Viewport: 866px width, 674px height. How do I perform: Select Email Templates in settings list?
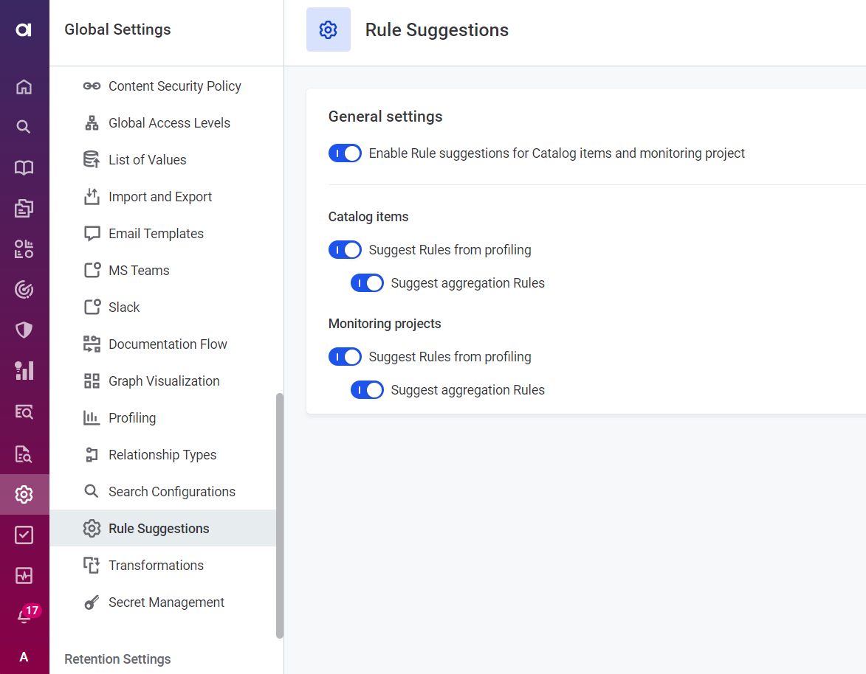pos(156,234)
